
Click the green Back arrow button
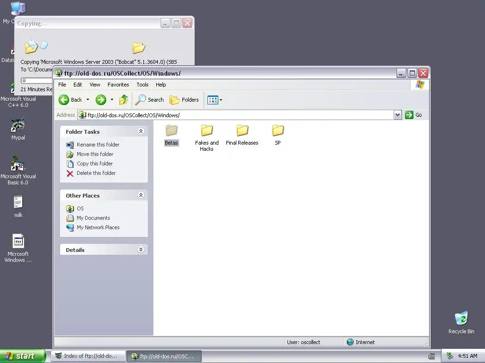[x=64, y=100]
